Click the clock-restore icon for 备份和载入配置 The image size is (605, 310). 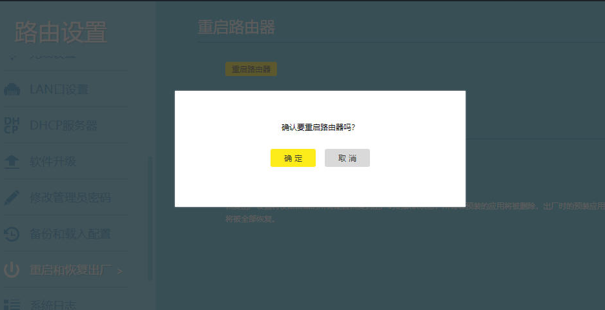pyautogui.click(x=12, y=234)
